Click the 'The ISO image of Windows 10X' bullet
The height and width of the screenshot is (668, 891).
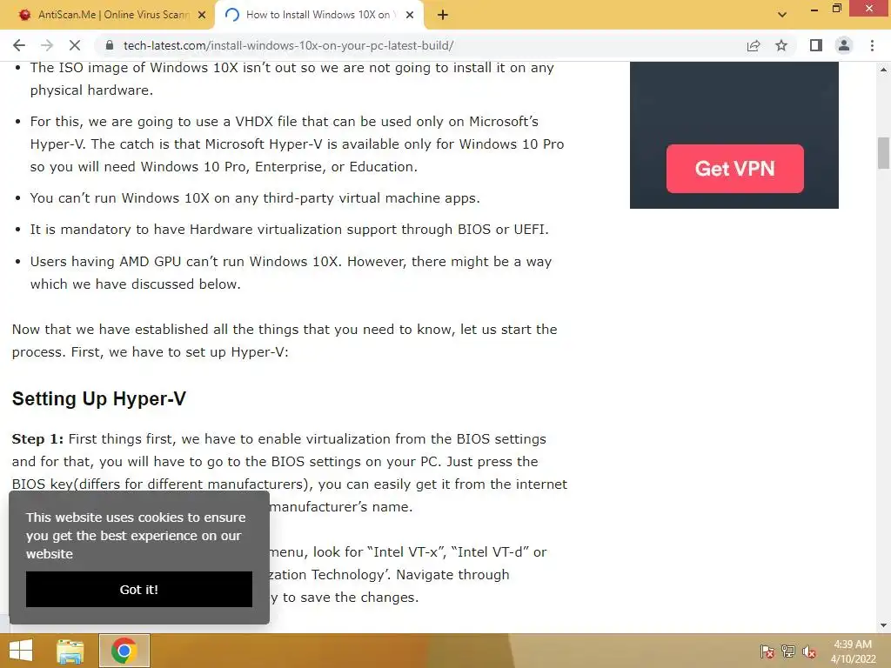(x=292, y=79)
